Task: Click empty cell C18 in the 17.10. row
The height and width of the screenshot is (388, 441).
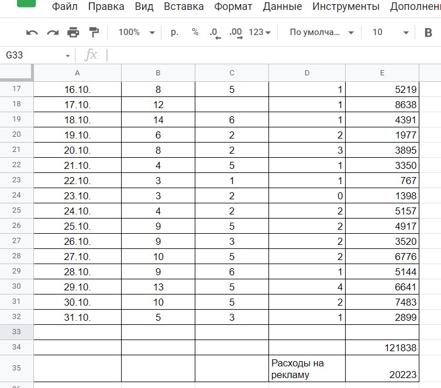Action: [232, 105]
